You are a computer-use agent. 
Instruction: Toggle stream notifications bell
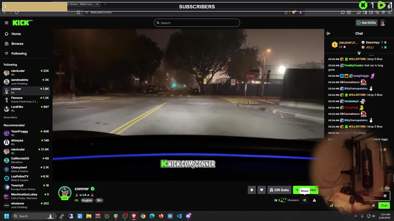pos(251,190)
